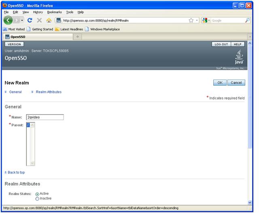Screen dimensions: 259x213
Task: Click the Stop loading X icon
Action: coord(39,20)
